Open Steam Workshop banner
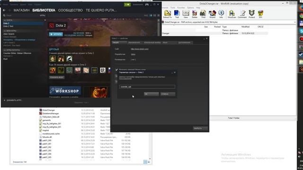303x170 pixels. (x=65, y=91)
